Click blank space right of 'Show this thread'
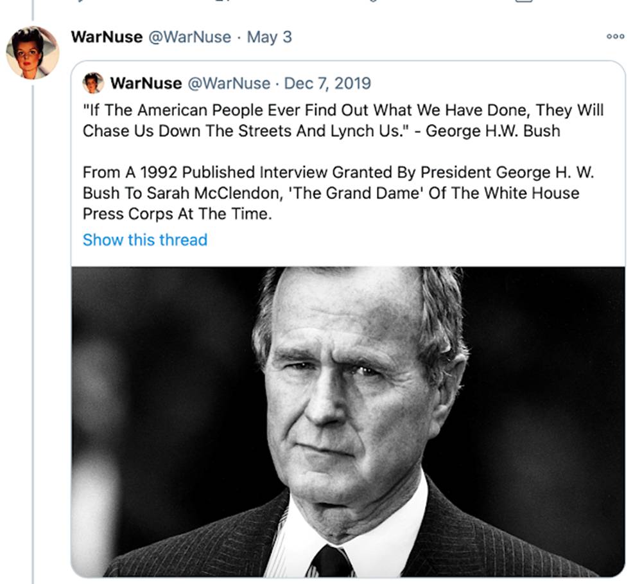This screenshot has width=642, height=584. 417,240
